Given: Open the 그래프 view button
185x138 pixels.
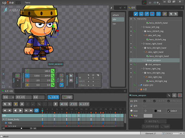Looking at the screenshot, I should (x=67, y=97).
